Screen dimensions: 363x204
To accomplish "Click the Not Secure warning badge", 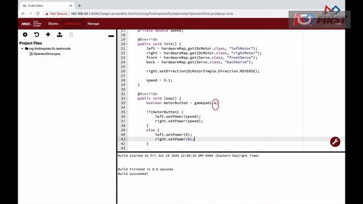I will click(x=56, y=14).
